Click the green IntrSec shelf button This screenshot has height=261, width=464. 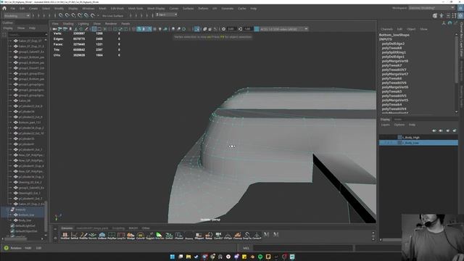(x=159, y=236)
